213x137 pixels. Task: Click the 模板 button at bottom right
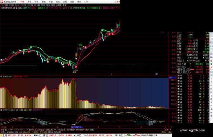(x=167, y=130)
